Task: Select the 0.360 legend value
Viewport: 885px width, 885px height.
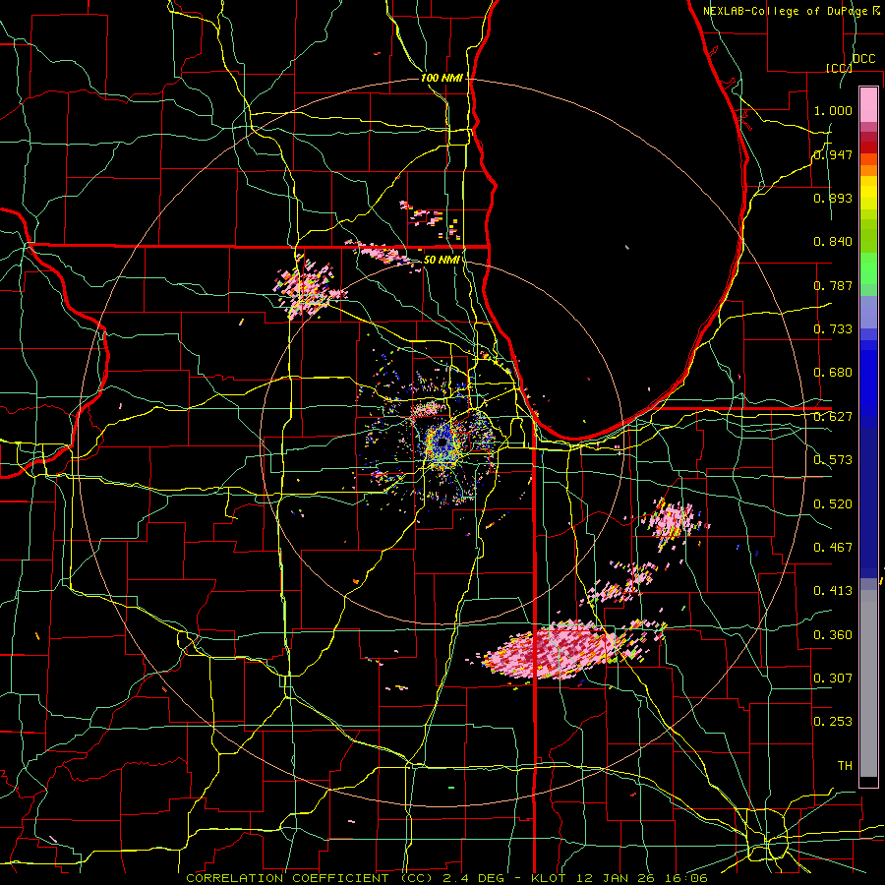Action: pos(833,635)
